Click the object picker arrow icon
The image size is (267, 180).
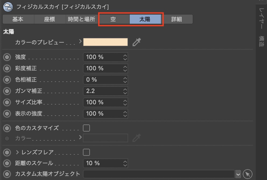tap(247, 174)
